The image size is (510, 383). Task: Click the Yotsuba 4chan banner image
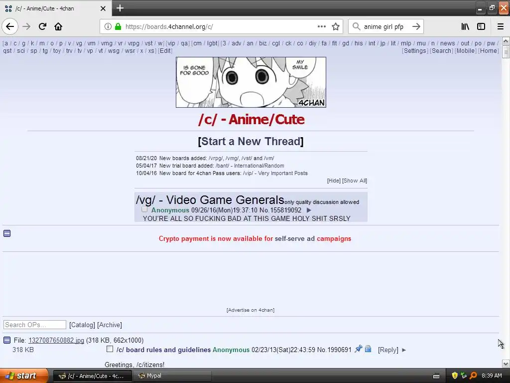click(251, 82)
